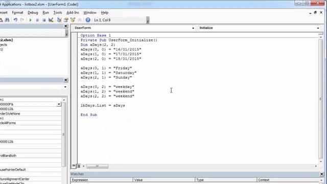Click the horizontal scrollbar thumb in code window
The image size is (327, 184).
point(97,166)
